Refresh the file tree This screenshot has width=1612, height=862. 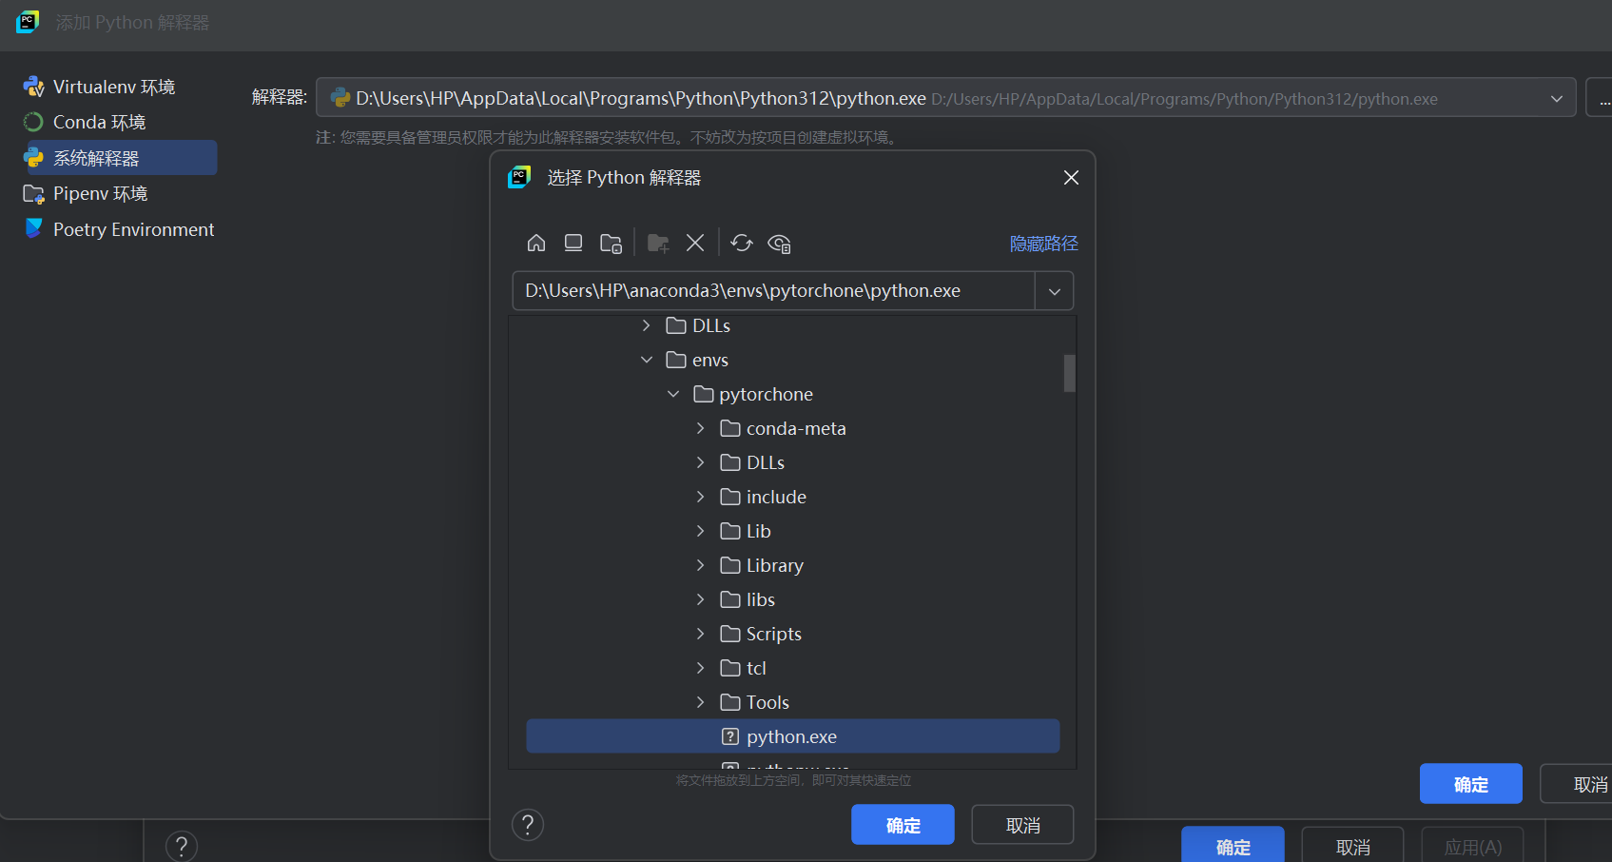coord(742,243)
